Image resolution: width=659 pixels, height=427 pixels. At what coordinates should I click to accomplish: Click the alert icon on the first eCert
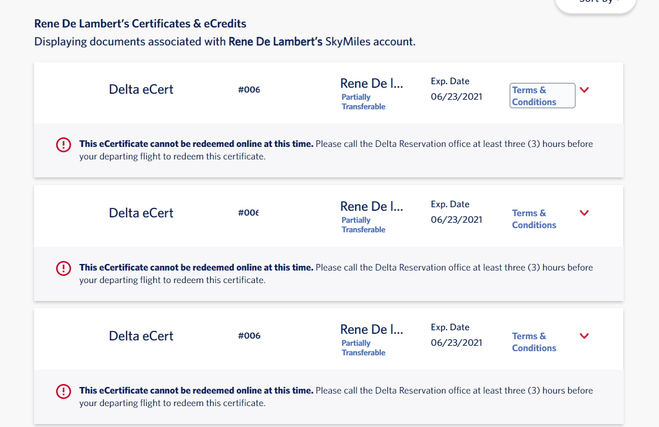63,145
